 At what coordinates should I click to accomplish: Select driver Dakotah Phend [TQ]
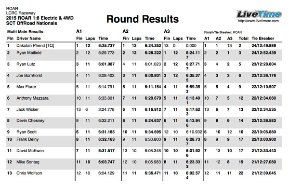coord(35,46)
